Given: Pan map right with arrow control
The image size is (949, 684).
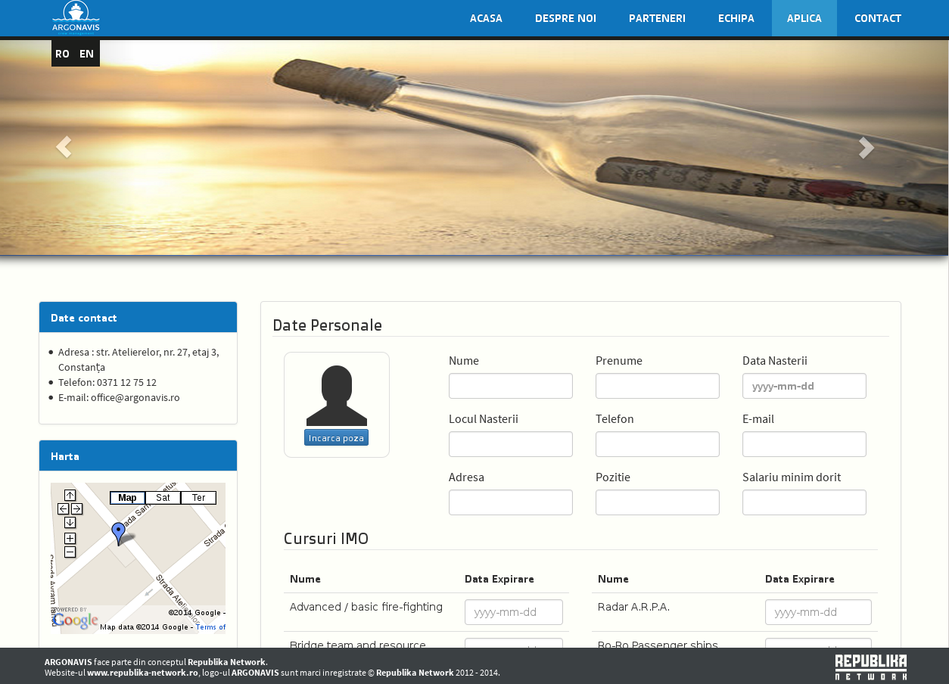Looking at the screenshot, I should coord(76,508).
